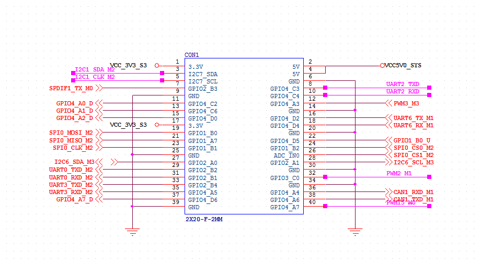This screenshot has width=481, height=264.
Task: Click the SPI0_CS0_M2 net label
Action: [414, 148]
